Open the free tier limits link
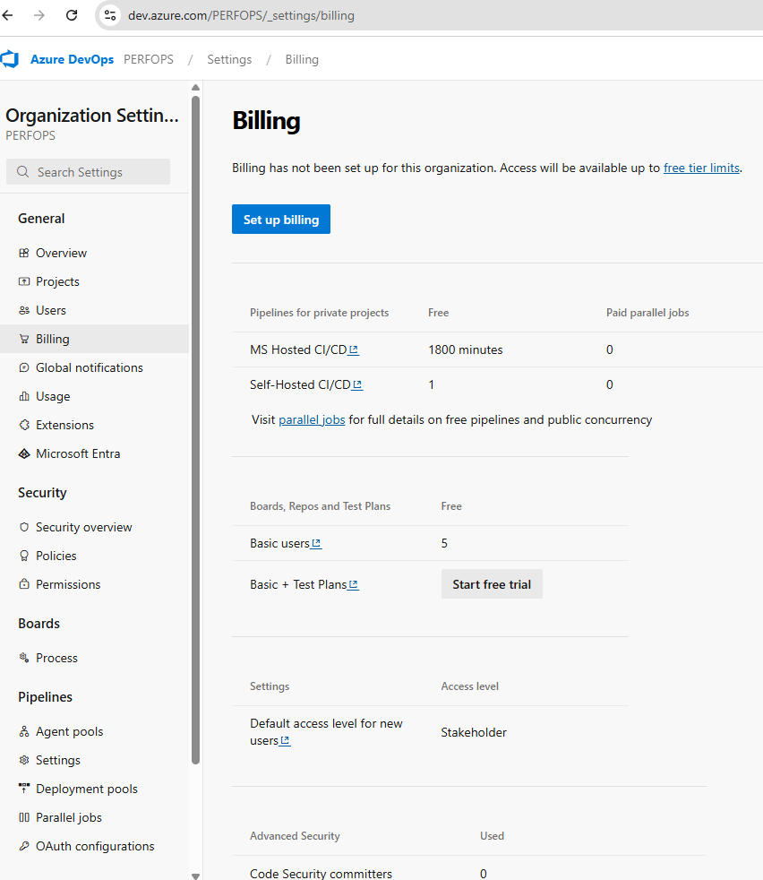The image size is (763, 880). 701,168
